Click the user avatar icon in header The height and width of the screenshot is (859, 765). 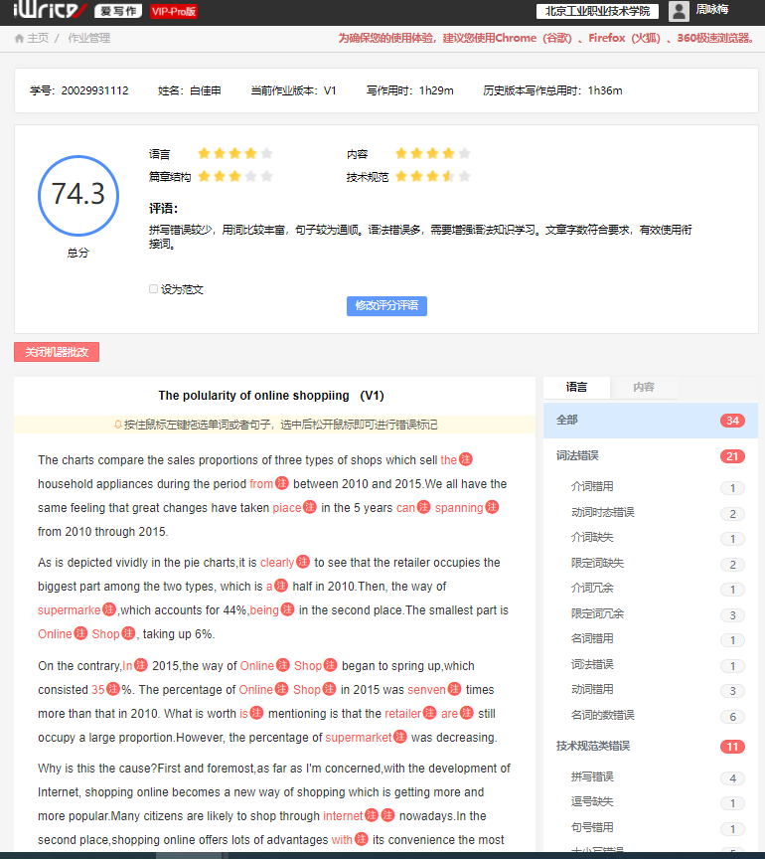click(x=679, y=11)
